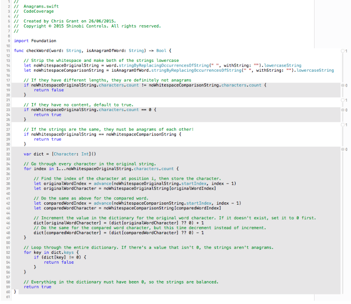The height and width of the screenshot is (304, 351).
Task: Click line number 59 in the gutter
Action: [x=8, y=287]
